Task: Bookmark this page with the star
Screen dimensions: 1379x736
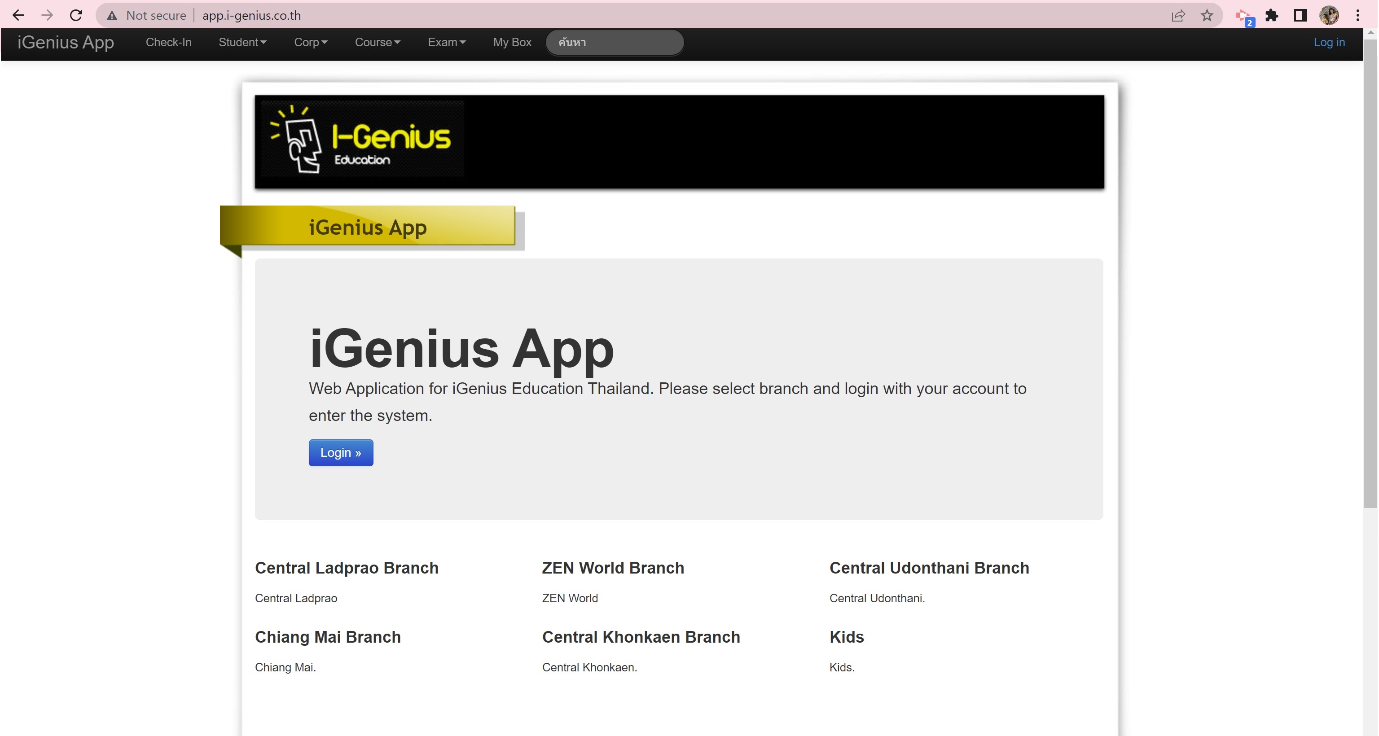Action: click(x=1207, y=16)
